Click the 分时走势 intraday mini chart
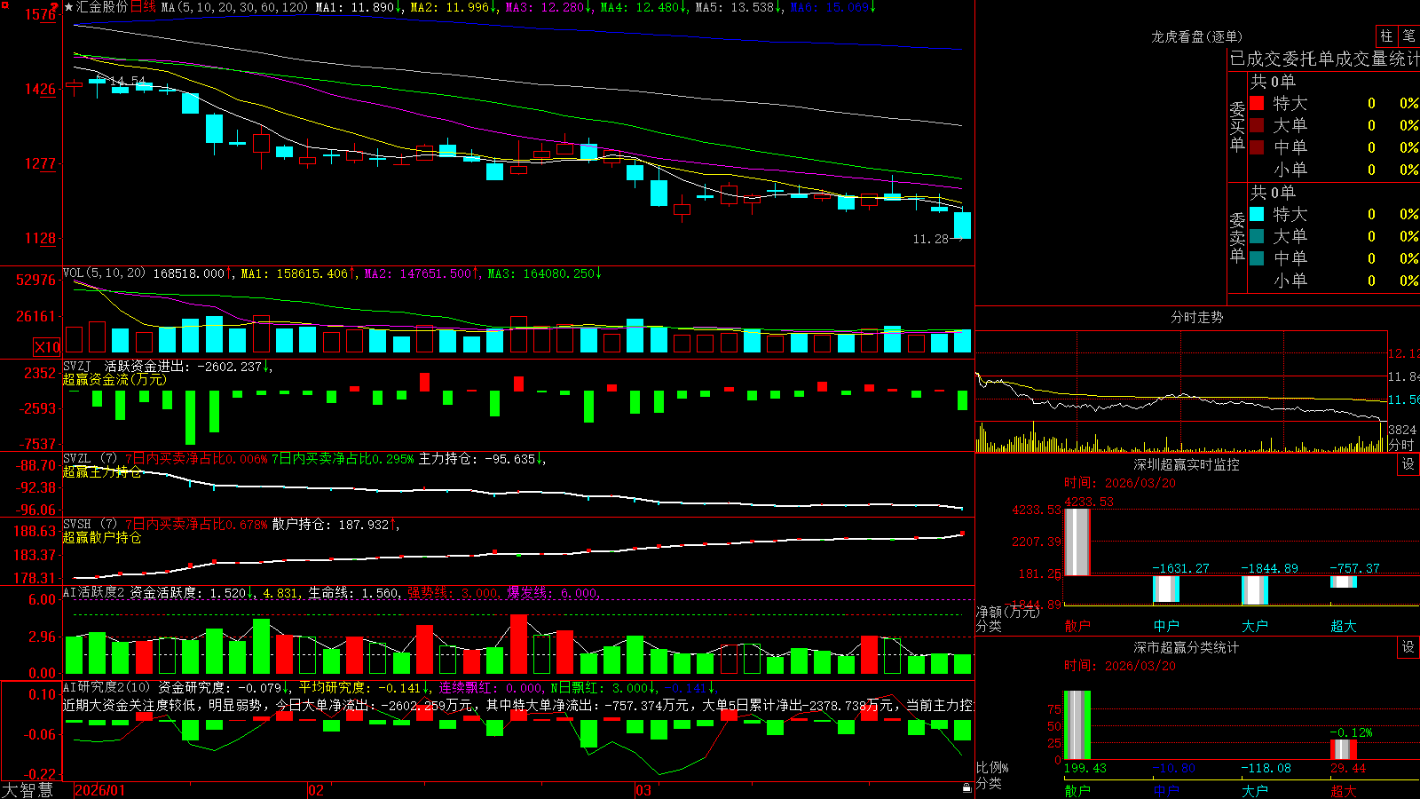Image resolution: width=1420 pixels, height=799 pixels. (x=1180, y=392)
